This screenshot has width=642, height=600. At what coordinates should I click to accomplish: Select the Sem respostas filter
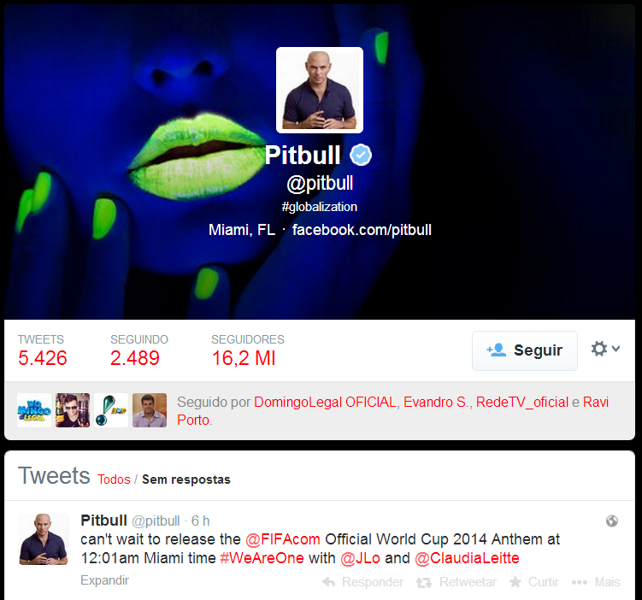[186, 479]
